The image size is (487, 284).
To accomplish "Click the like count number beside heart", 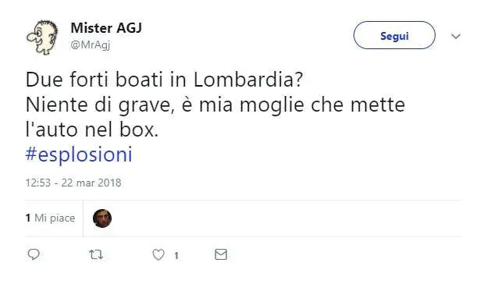I will 176,256.
